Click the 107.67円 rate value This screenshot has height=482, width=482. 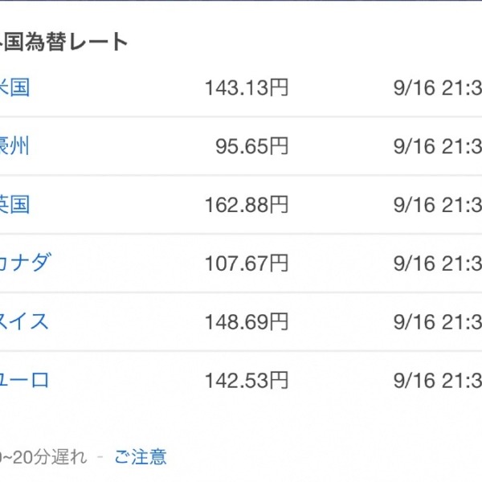pyautogui.click(x=247, y=263)
